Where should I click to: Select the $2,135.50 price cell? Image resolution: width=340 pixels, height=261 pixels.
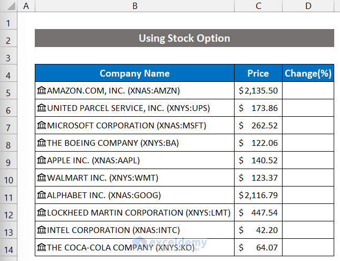tap(258, 90)
